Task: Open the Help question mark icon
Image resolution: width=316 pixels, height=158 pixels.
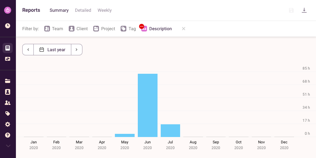Action: click(x=8, y=135)
